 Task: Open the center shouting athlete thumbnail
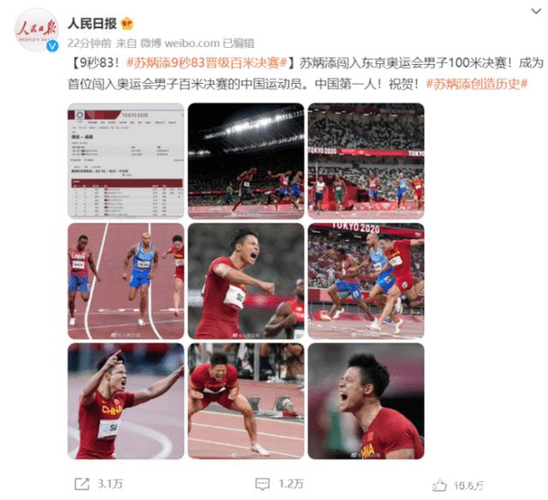click(246, 282)
